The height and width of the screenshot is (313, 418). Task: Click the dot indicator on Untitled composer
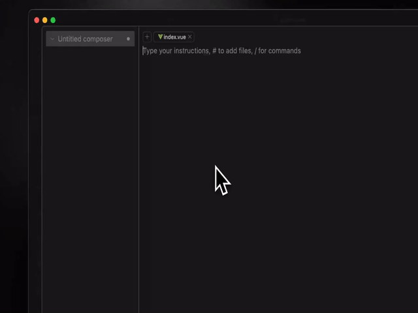pos(128,39)
